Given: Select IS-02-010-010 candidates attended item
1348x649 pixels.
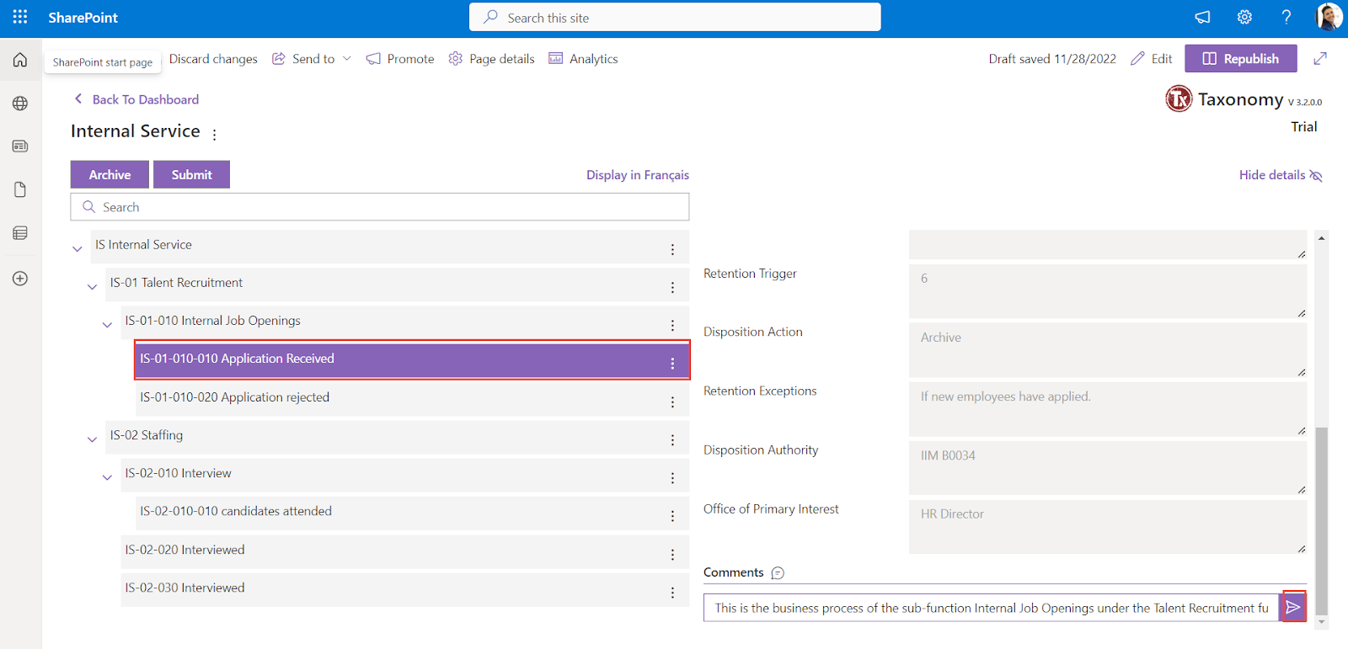Looking at the screenshot, I should [413, 512].
